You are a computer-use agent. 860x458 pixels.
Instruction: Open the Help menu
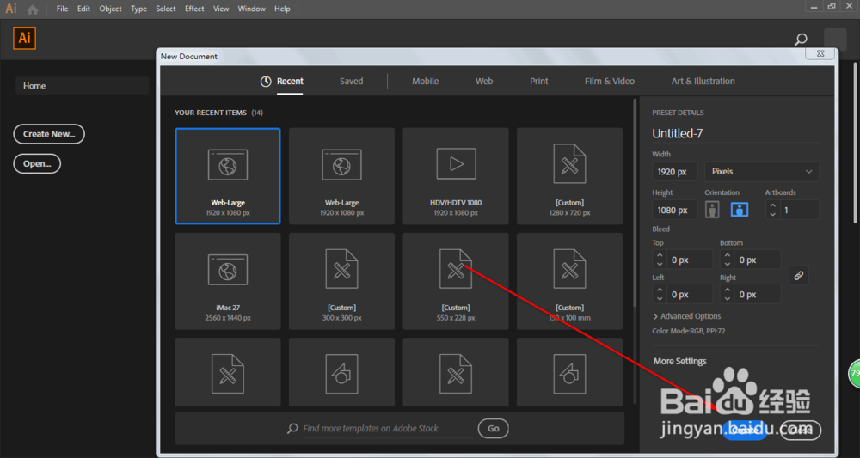(282, 9)
